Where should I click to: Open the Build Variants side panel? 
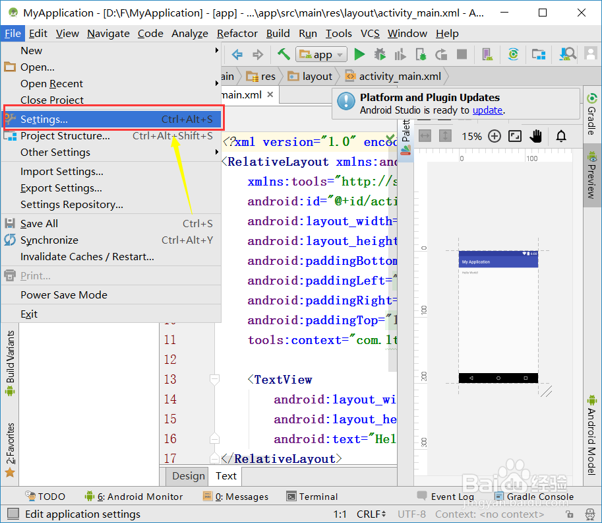click(x=11, y=363)
